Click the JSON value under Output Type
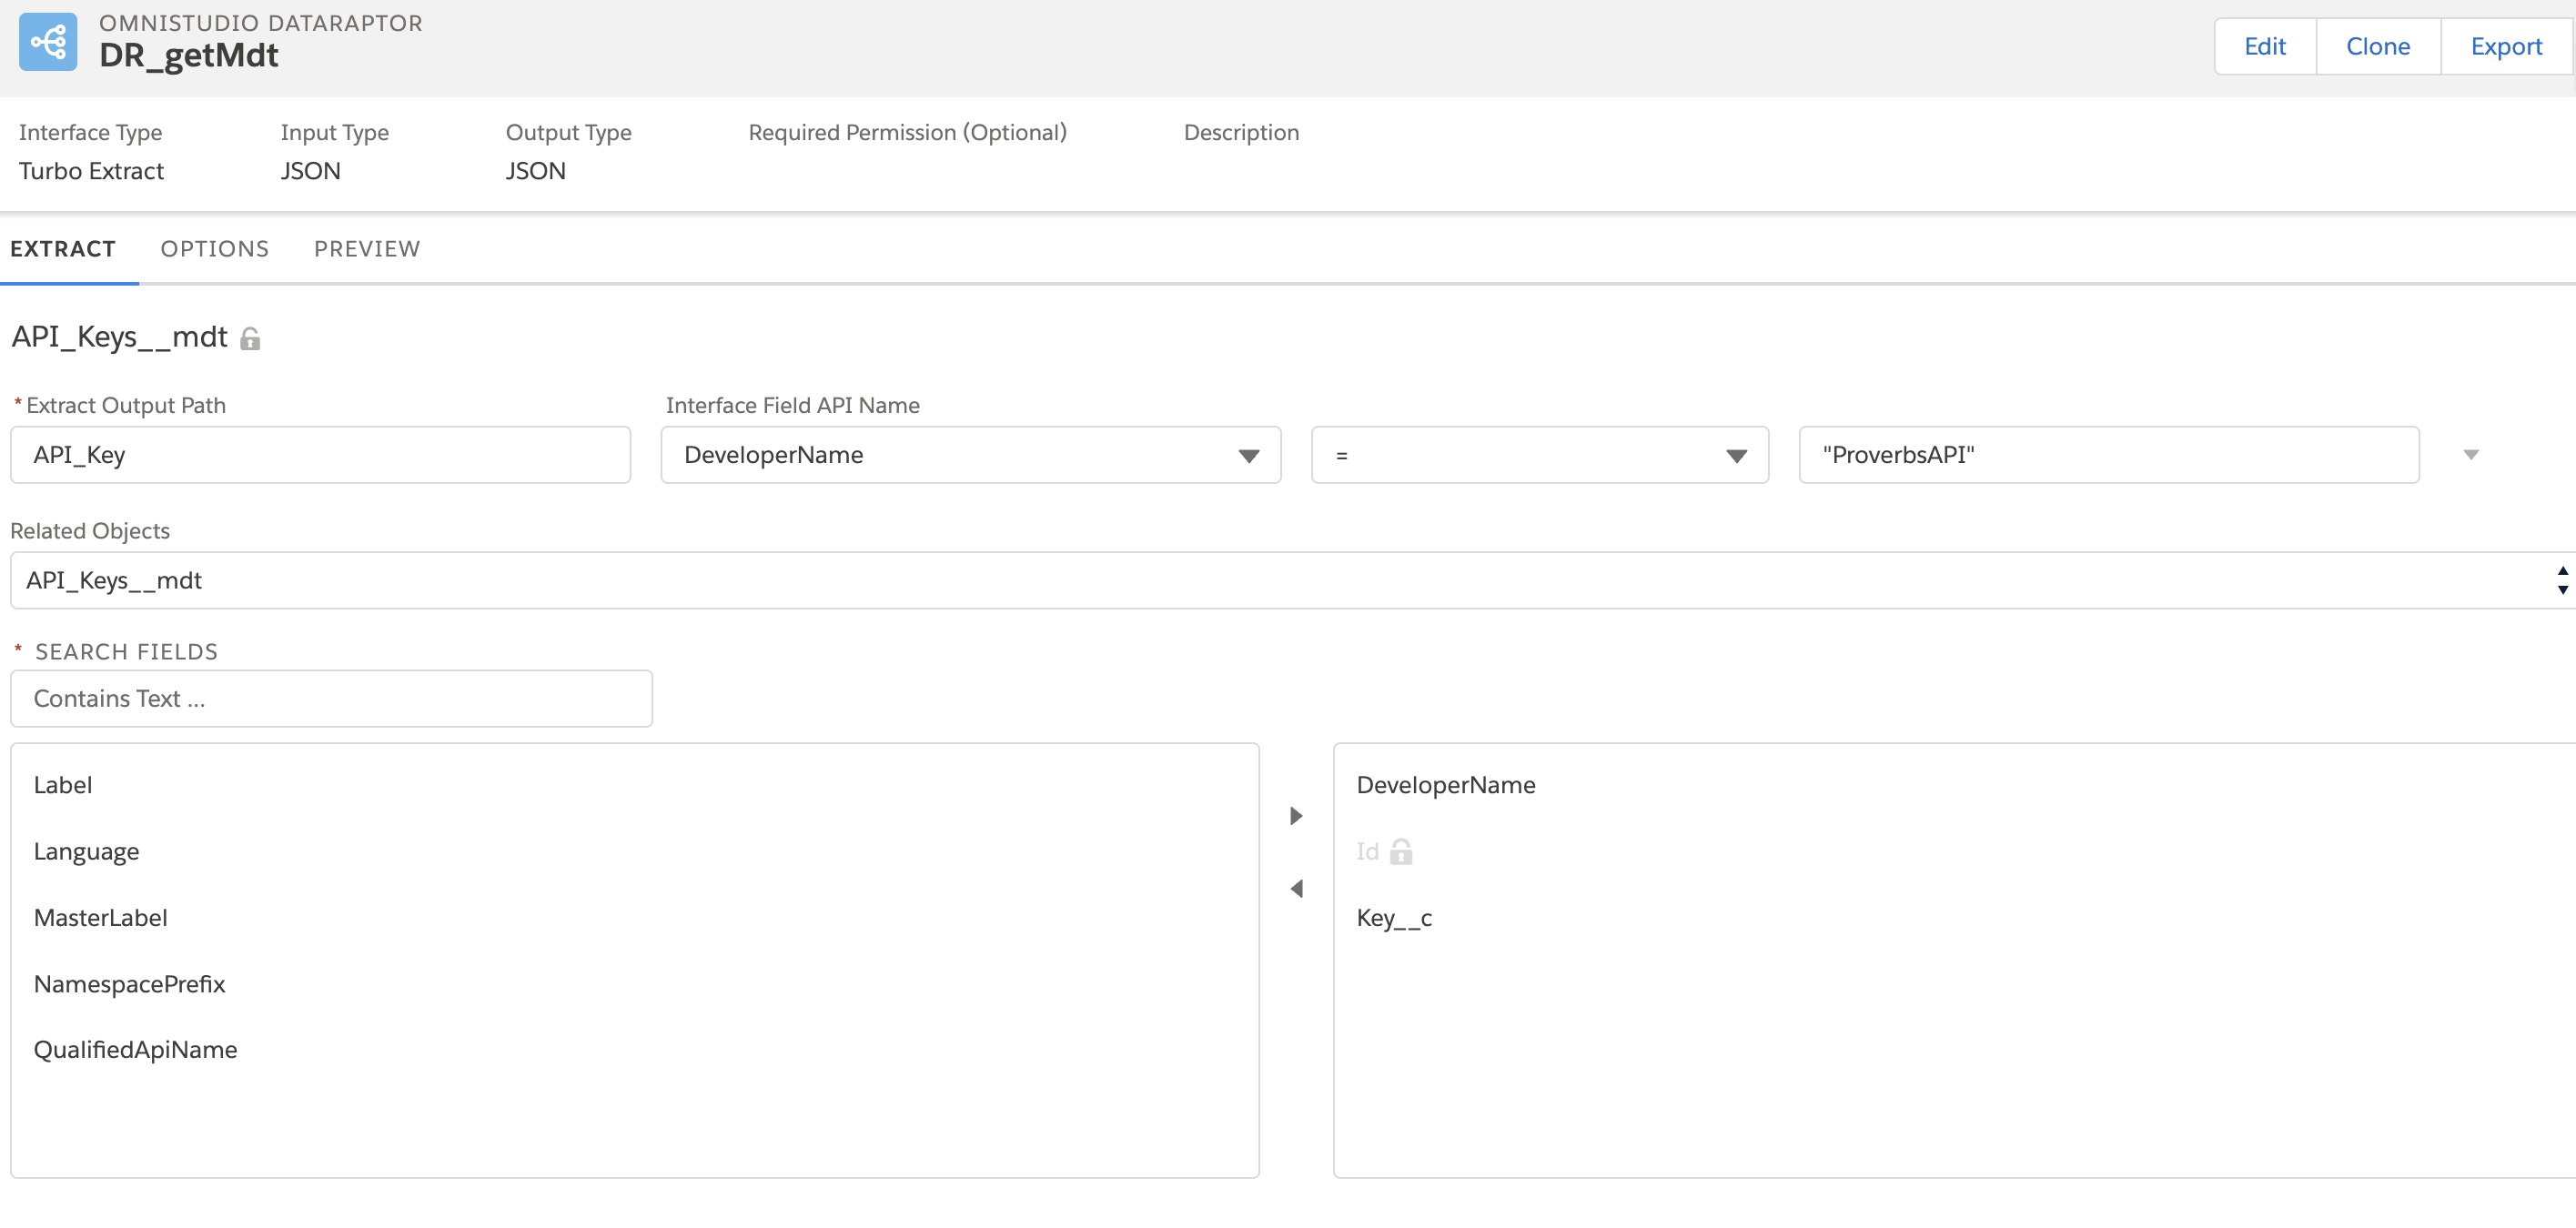Screen dimensions: 2576x1228 pyautogui.click(x=535, y=171)
